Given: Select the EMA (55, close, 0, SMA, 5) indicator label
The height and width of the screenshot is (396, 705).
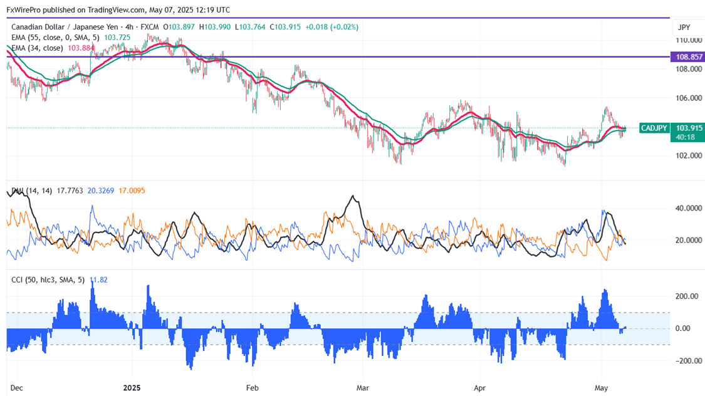Looking at the screenshot, I should pyautogui.click(x=55, y=38).
